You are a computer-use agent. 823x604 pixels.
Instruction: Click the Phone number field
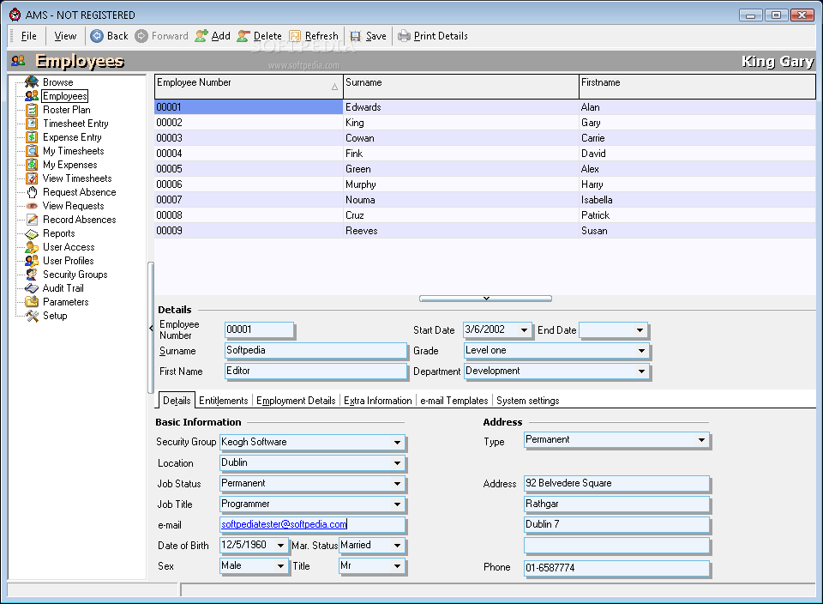tap(616, 568)
